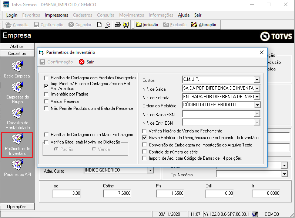The height and width of the screenshot is (218, 295).
Task: Open the Estilo Empresa sidebar icon
Action: [17, 66]
